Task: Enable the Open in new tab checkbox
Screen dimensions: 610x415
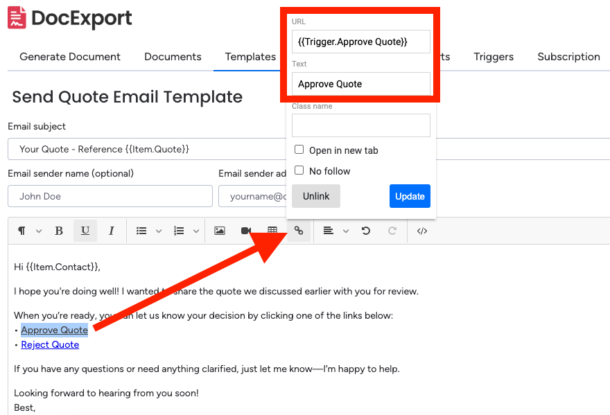Action: point(299,150)
